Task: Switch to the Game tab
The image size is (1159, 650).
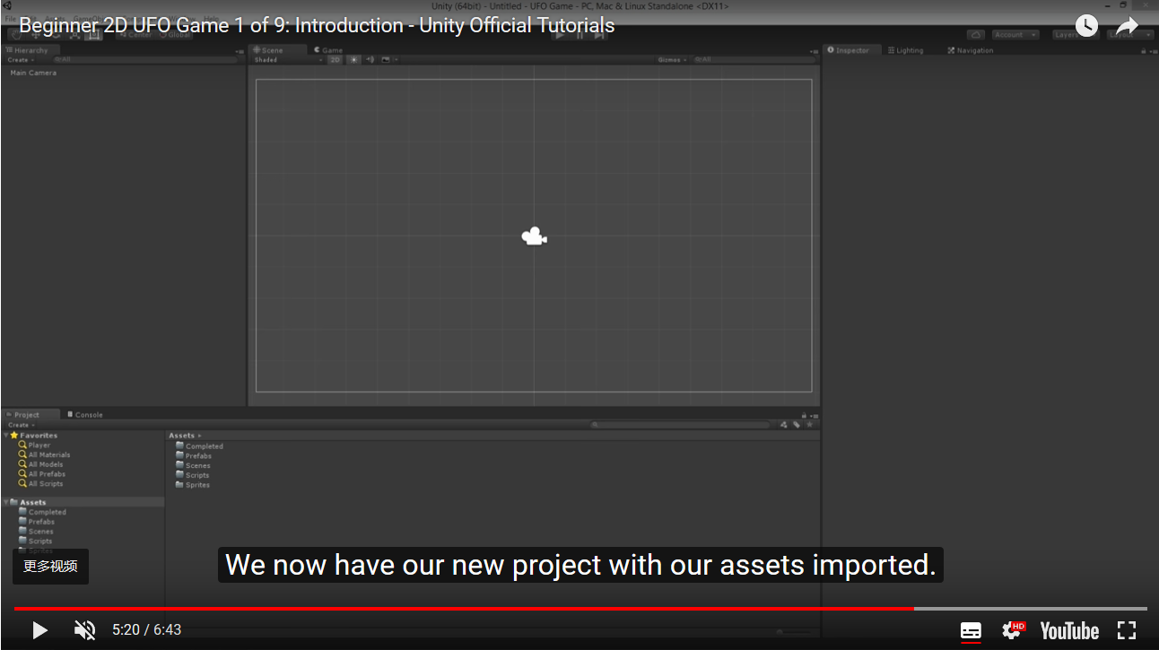Action: [x=328, y=50]
